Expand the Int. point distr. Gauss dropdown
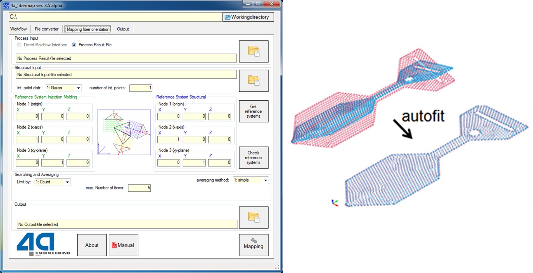Image resolution: width=533 pixels, height=273 pixels. pos(78,88)
